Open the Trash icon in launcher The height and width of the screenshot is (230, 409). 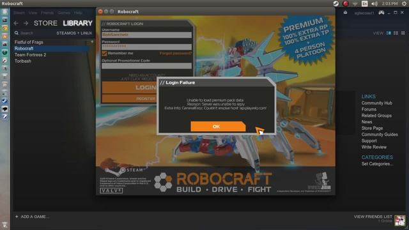coord(4,224)
